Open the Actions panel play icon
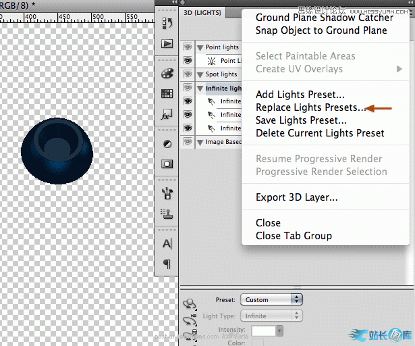Viewport: 415px width, 346px height. click(x=167, y=43)
